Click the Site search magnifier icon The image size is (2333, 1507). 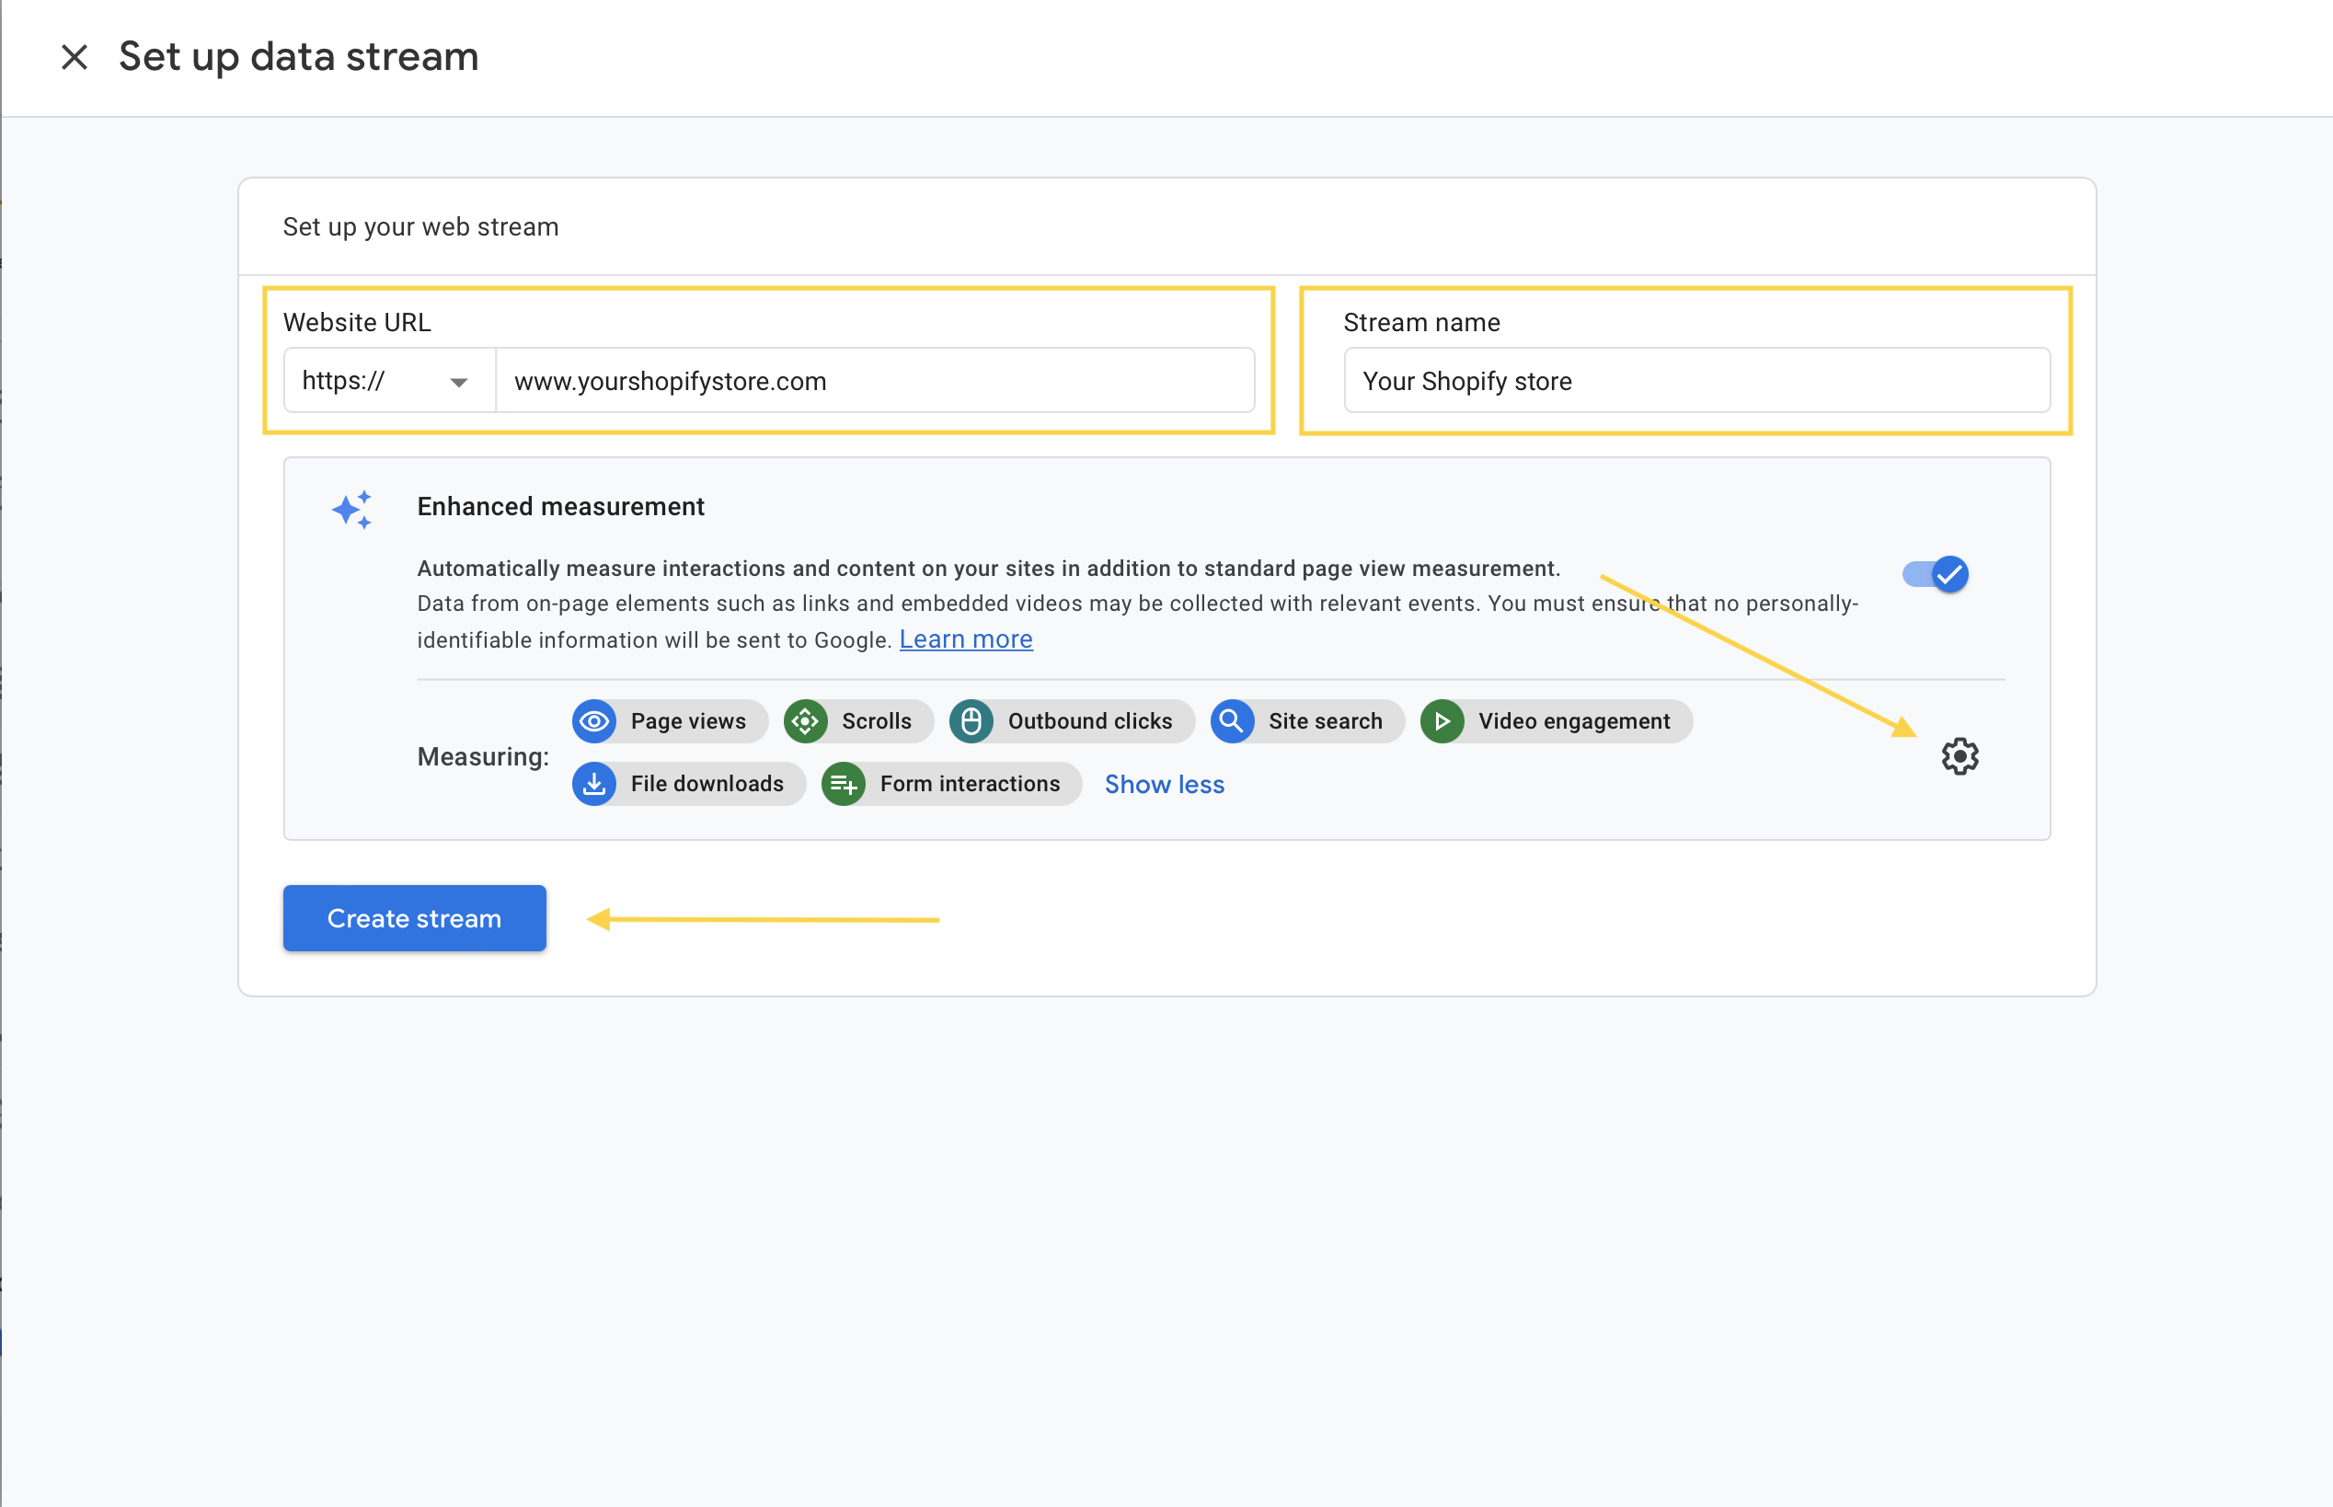[1232, 721]
